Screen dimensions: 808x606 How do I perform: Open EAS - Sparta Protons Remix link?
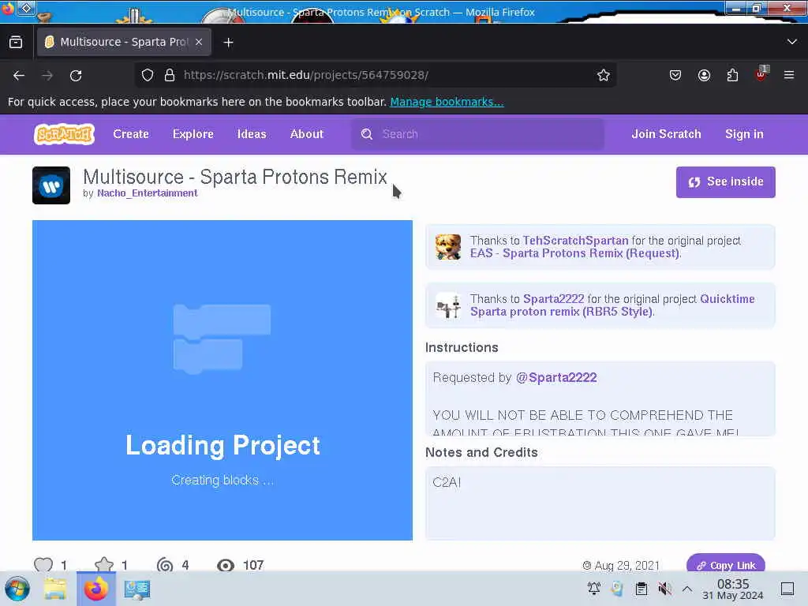pos(575,253)
